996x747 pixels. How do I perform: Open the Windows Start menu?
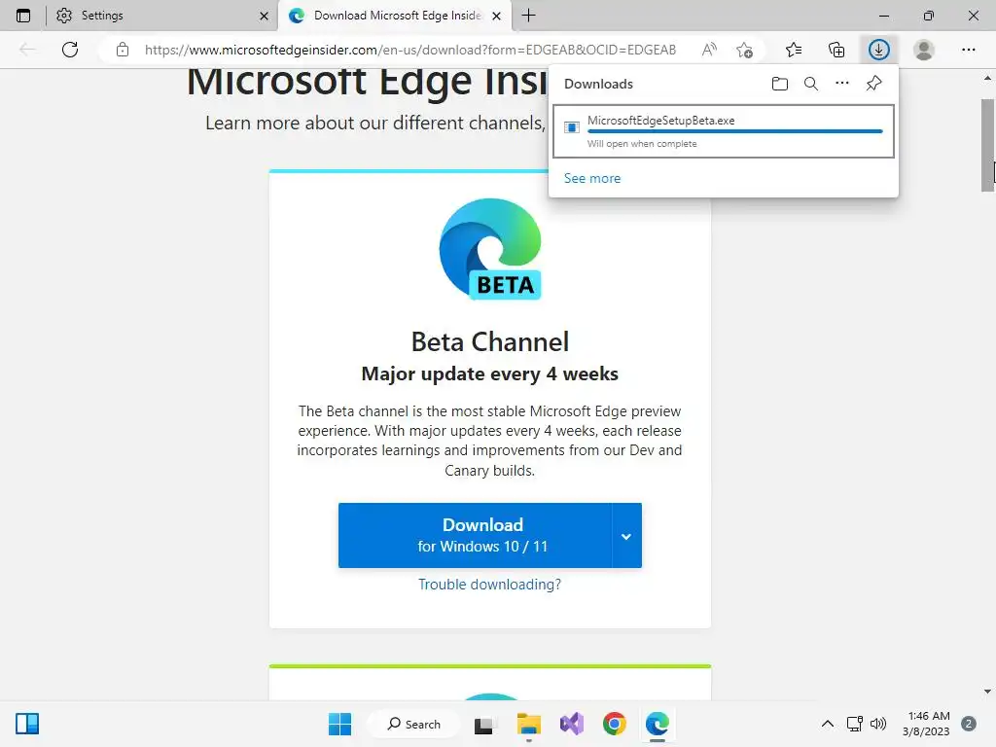tap(339, 724)
